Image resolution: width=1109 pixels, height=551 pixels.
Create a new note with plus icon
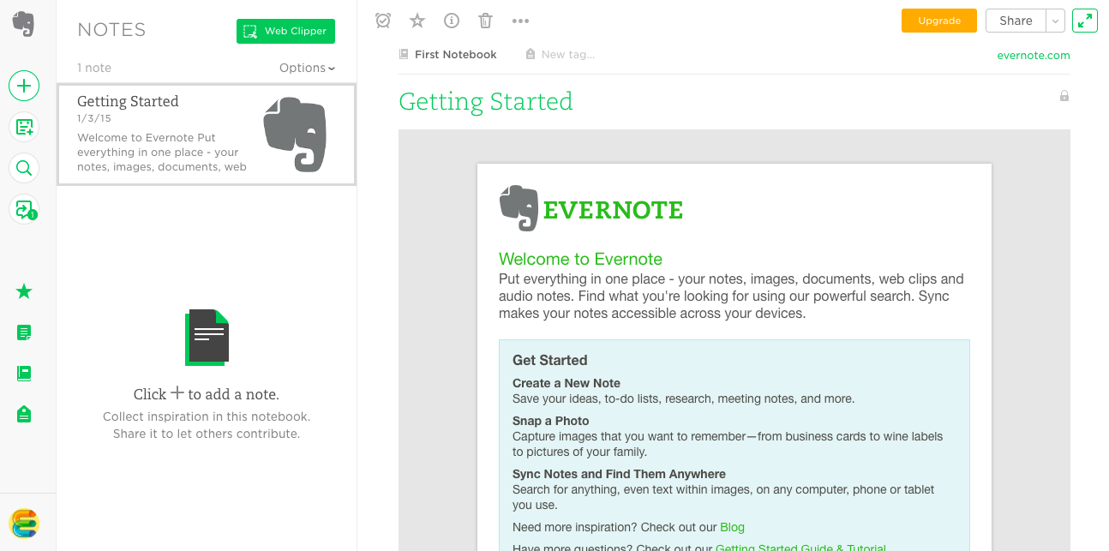[x=24, y=86]
